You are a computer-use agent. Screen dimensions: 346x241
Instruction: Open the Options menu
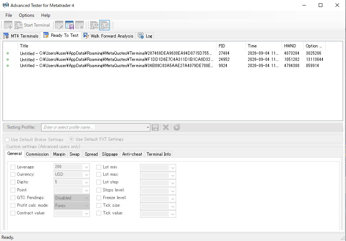click(x=27, y=15)
